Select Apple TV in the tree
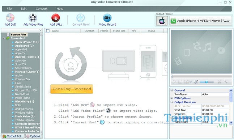The image size is (234, 140). point(20,53)
